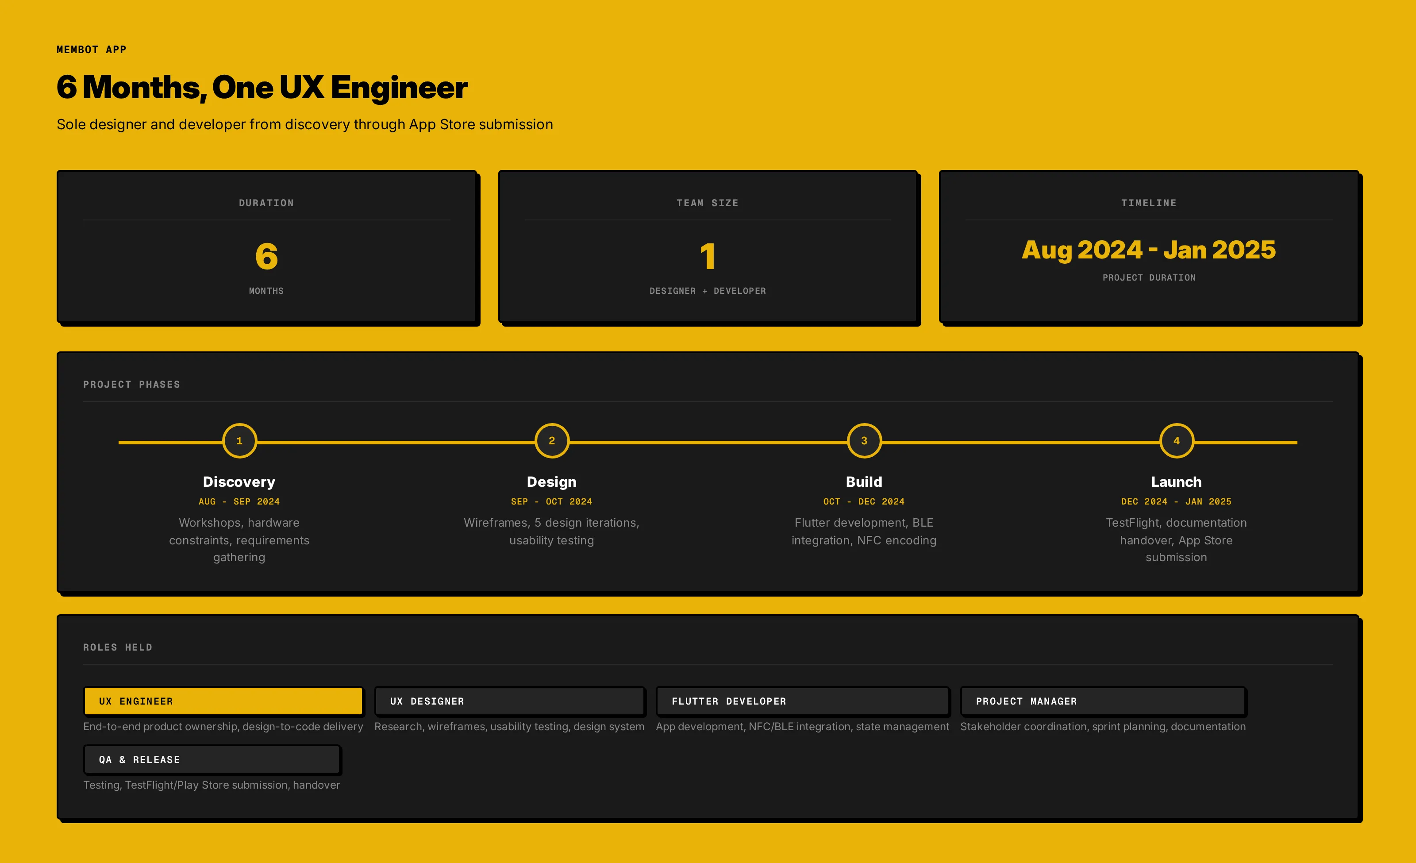The image size is (1416, 863).
Task: Click the DURATION card label
Action: [x=266, y=203]
